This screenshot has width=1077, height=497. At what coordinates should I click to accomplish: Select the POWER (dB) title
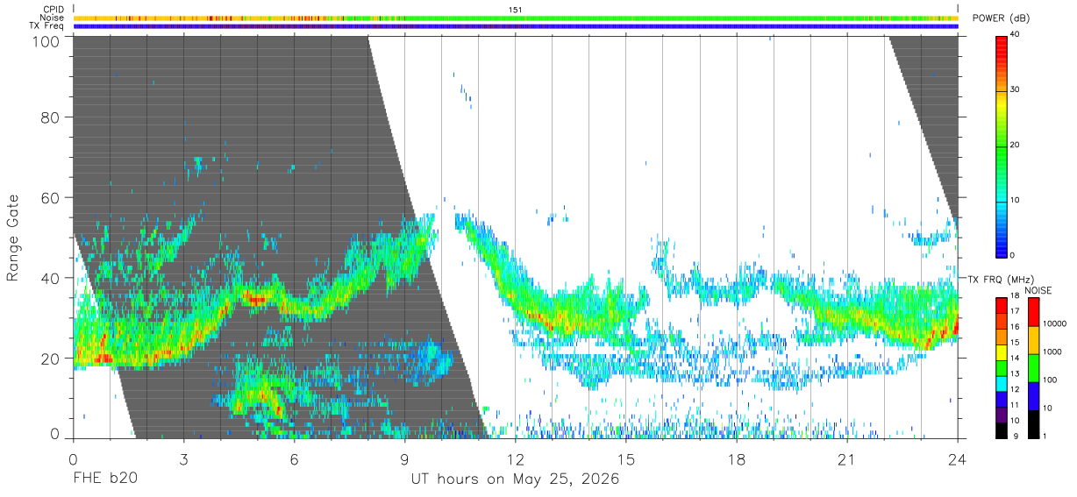[1002, 18]
